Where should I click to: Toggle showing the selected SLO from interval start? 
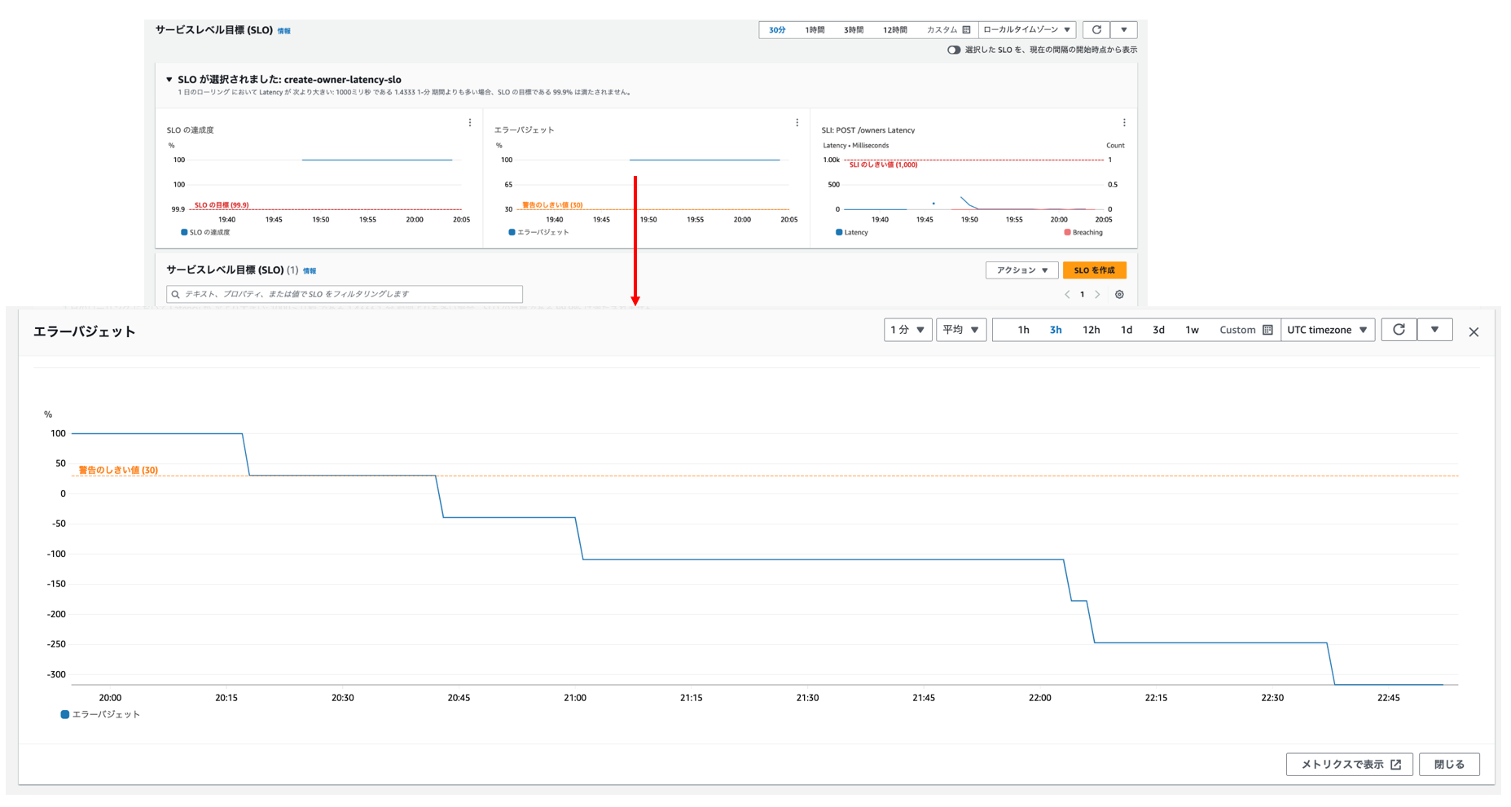(x=953, y=50)
